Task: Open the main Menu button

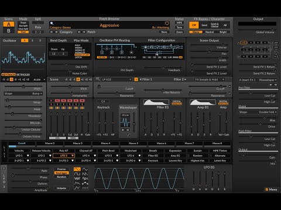Action: click(x=271, y=190)
